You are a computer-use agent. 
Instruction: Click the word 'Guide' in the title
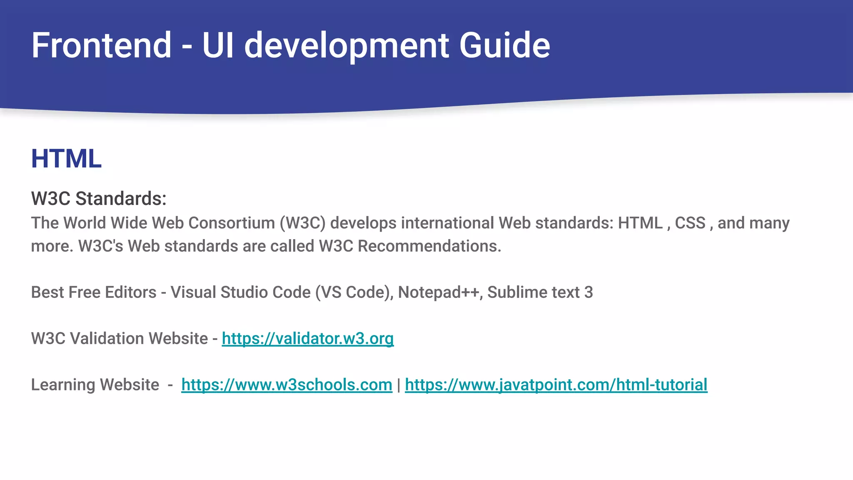pos(504,45)
